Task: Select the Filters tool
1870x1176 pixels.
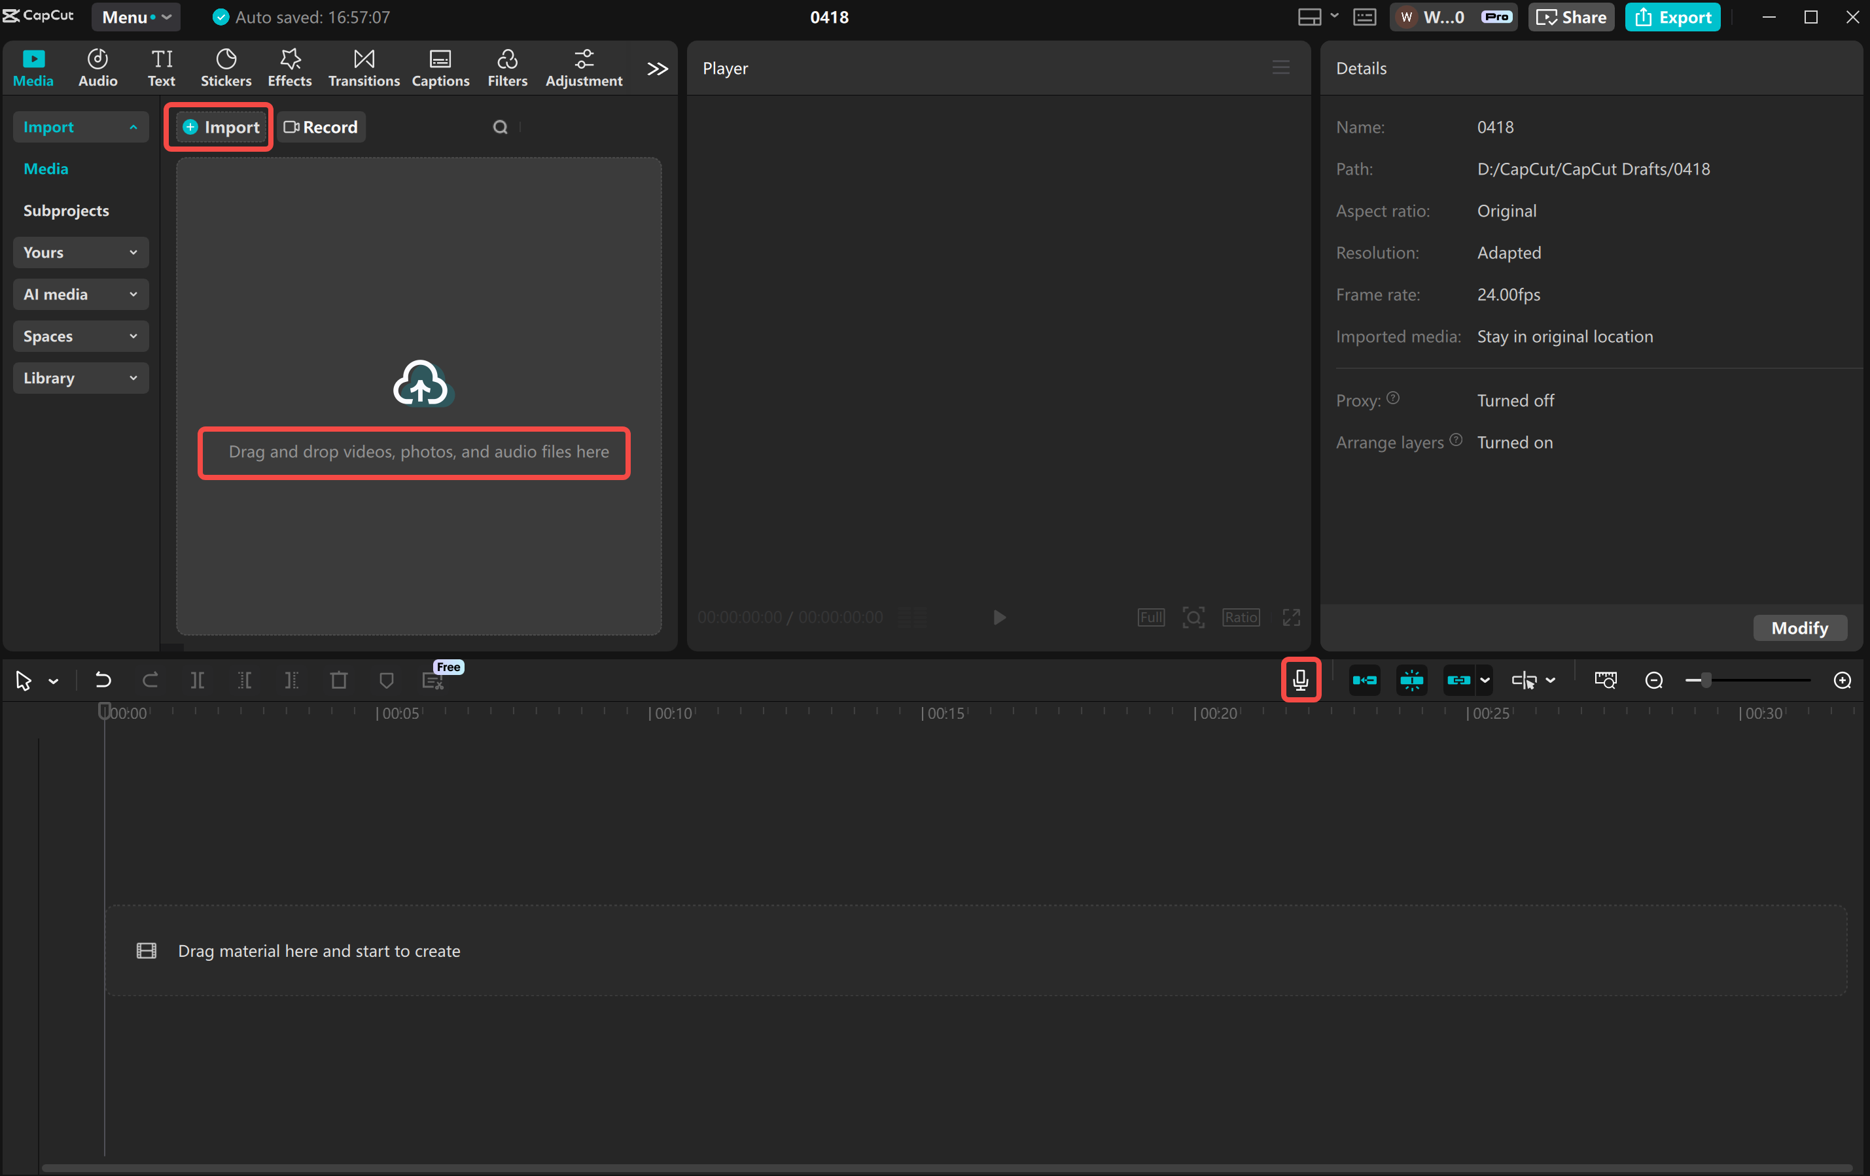Action: click(x=507, y=67)
